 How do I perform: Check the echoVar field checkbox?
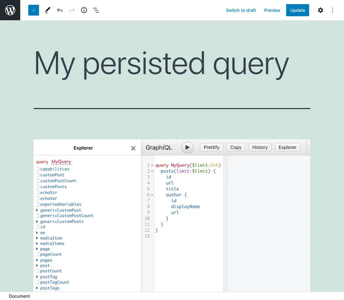tap(38, 198)
